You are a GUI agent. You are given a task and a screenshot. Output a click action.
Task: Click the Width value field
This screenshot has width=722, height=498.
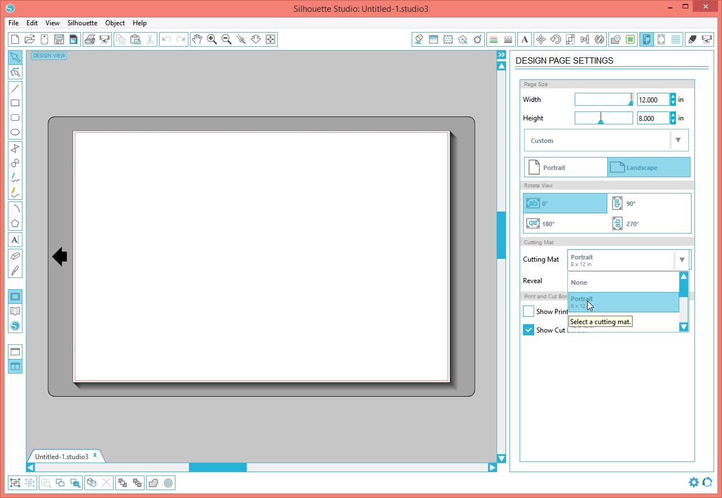click(653, 100)
